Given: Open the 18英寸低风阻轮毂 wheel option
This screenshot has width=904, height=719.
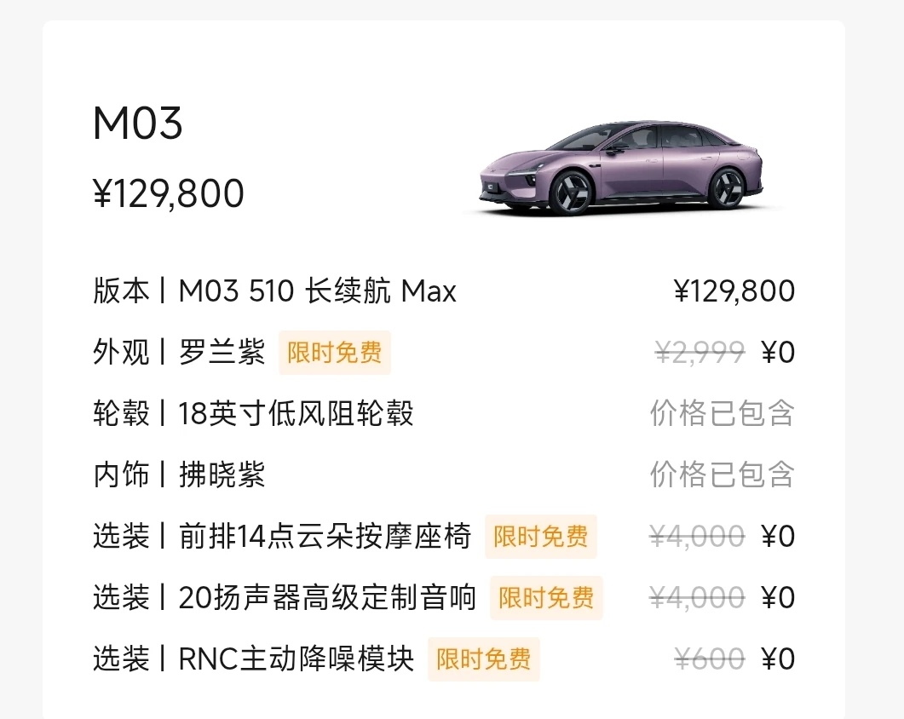Looking at the screenshot, I should coord(296,414).
